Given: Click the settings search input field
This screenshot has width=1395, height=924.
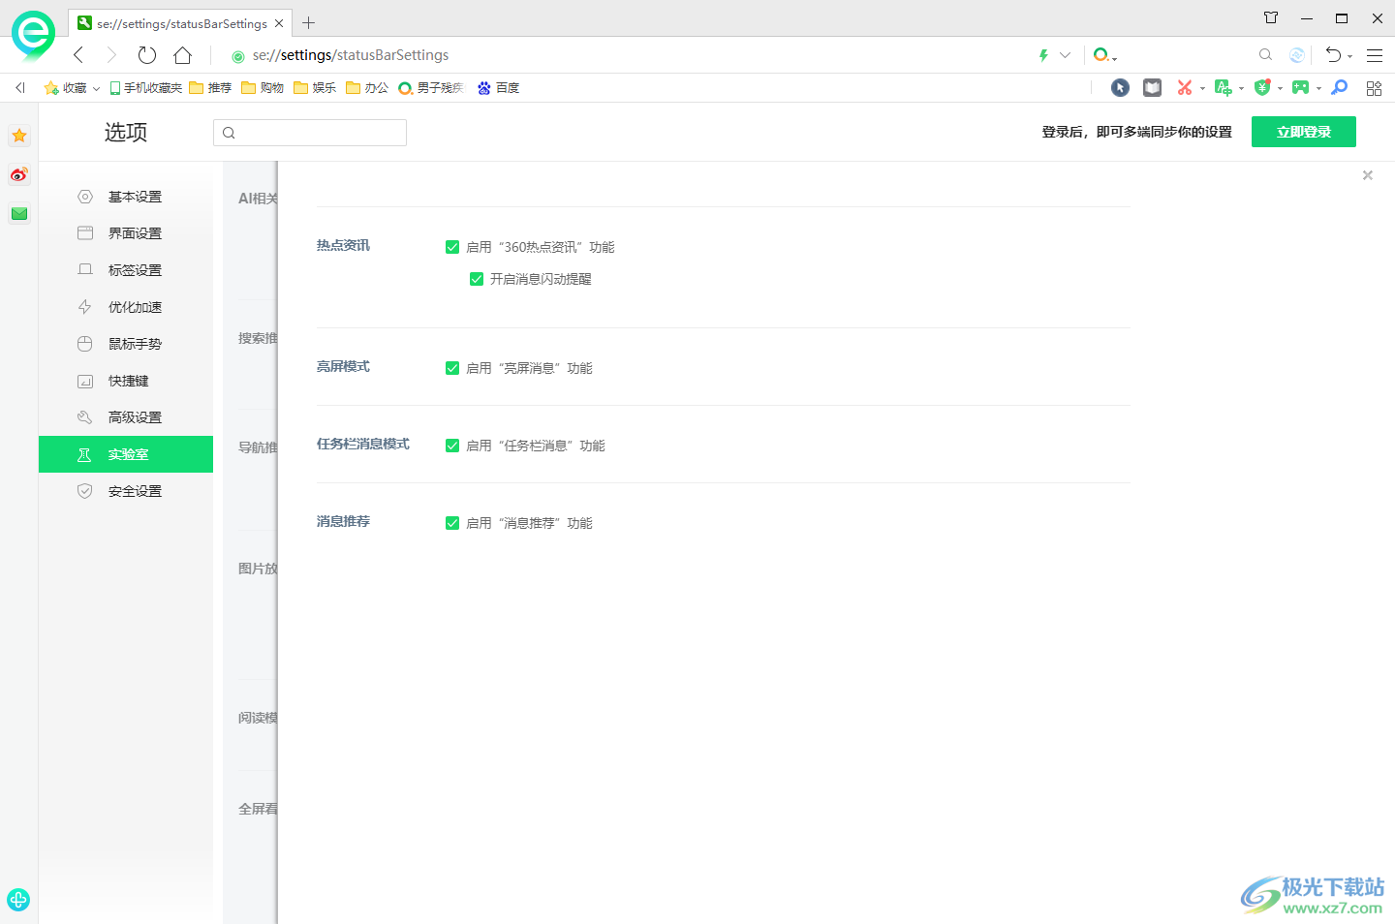Looking at the screenshot, I should pyautogui.click(x=310, y=133).
